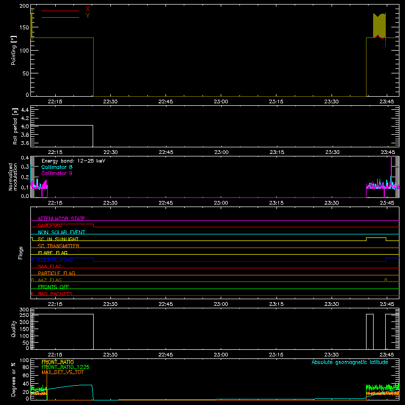
Task: Click the 'Absolute geomagnetic latitude' label
Action: click(x=350, y=362)
